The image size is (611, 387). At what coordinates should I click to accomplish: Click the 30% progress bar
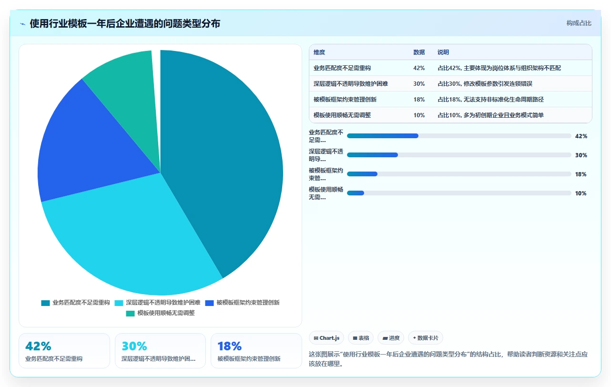coord(459,155)
